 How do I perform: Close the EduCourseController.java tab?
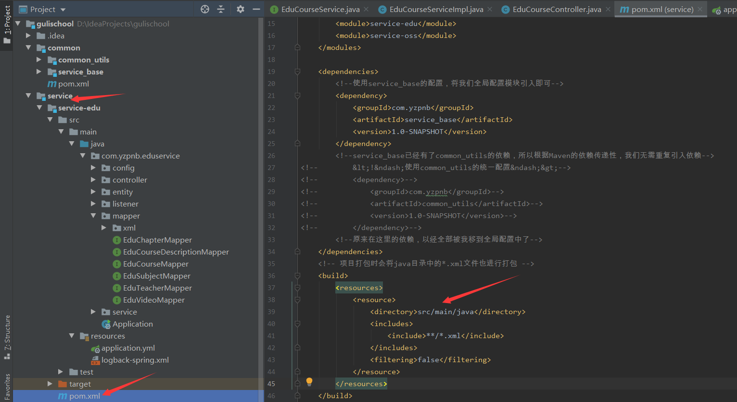(607, 9)
